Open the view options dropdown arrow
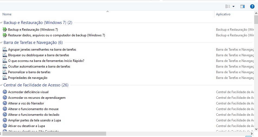The image size is (258, 137). point(233,6)
